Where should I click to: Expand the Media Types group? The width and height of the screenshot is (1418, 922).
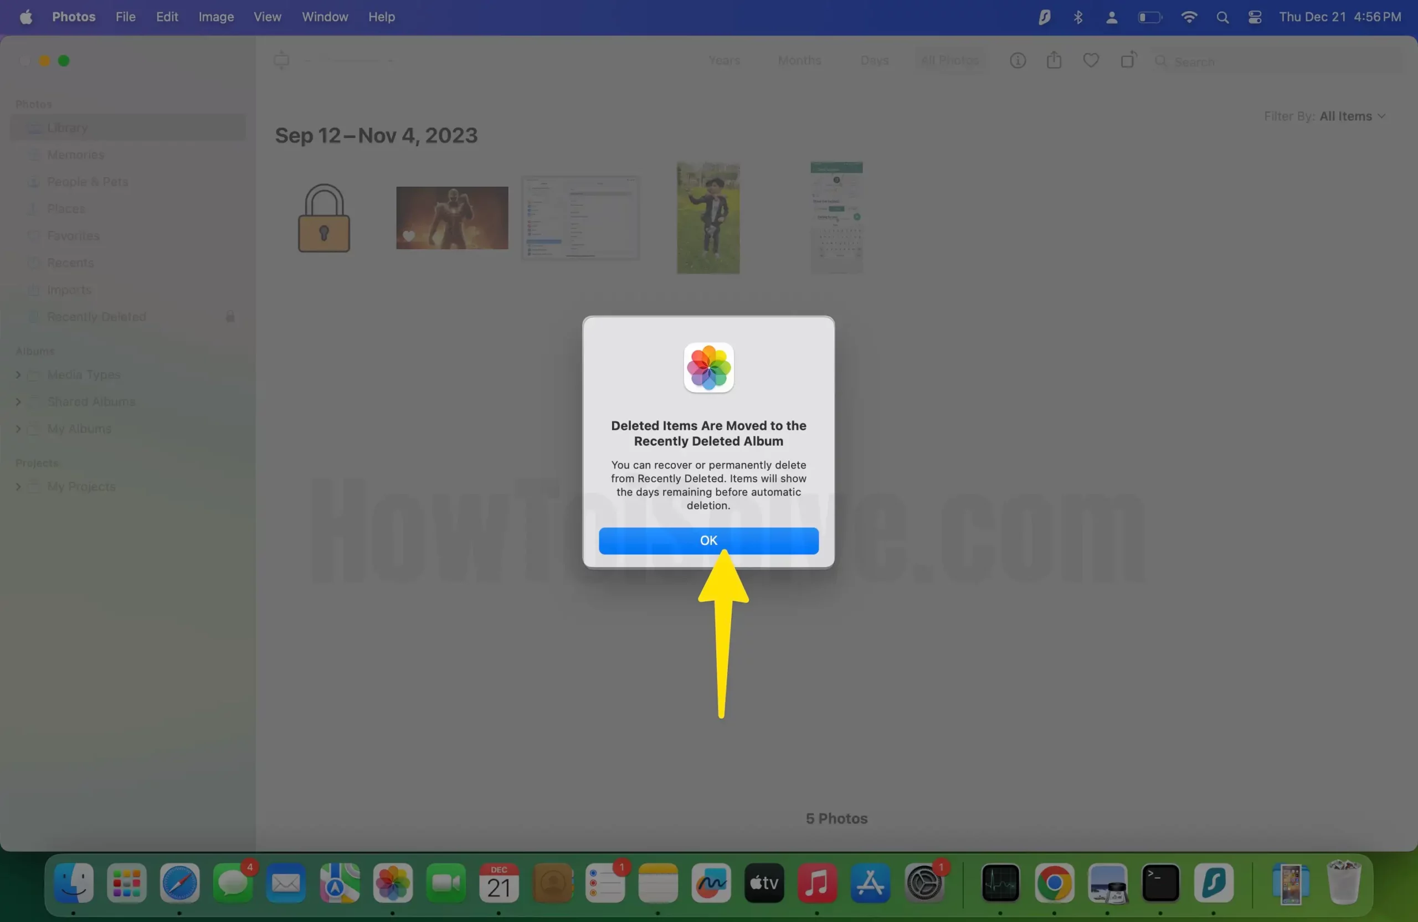[18, 375]
